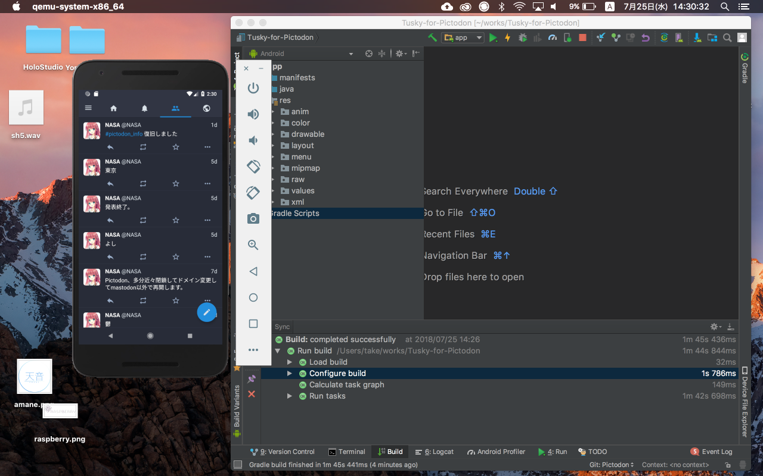The image size is (763, 476).
Task: Select the Gradle Scripts tree item
Action: pyautogui.click(x=295, y=213)
